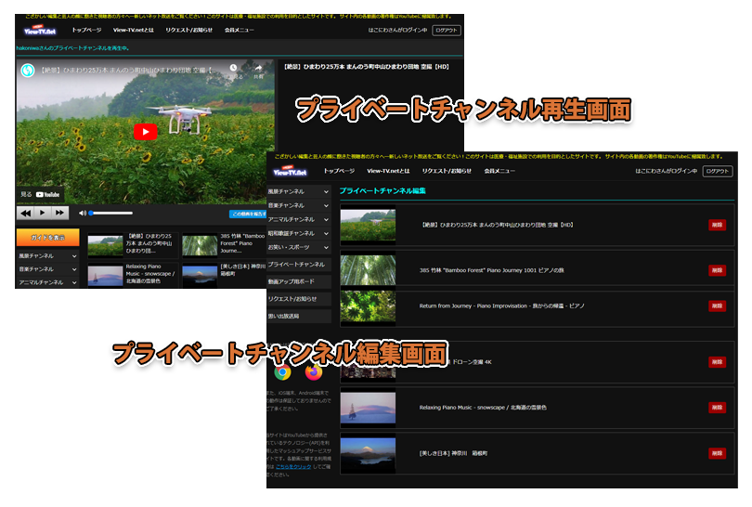
Task: Click ログアウト button in edit window
Action: click(718, 171)
